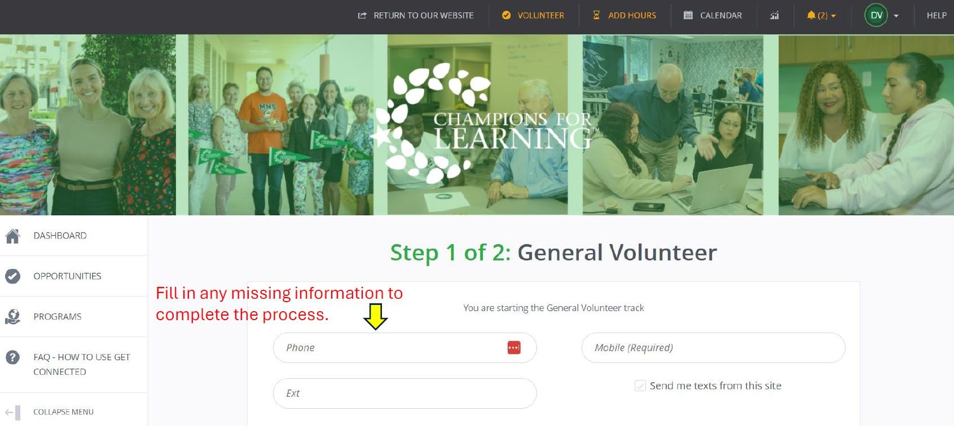Collapse the sidebar menu arrow icon

pyautogui.click(x=12, y=413)
